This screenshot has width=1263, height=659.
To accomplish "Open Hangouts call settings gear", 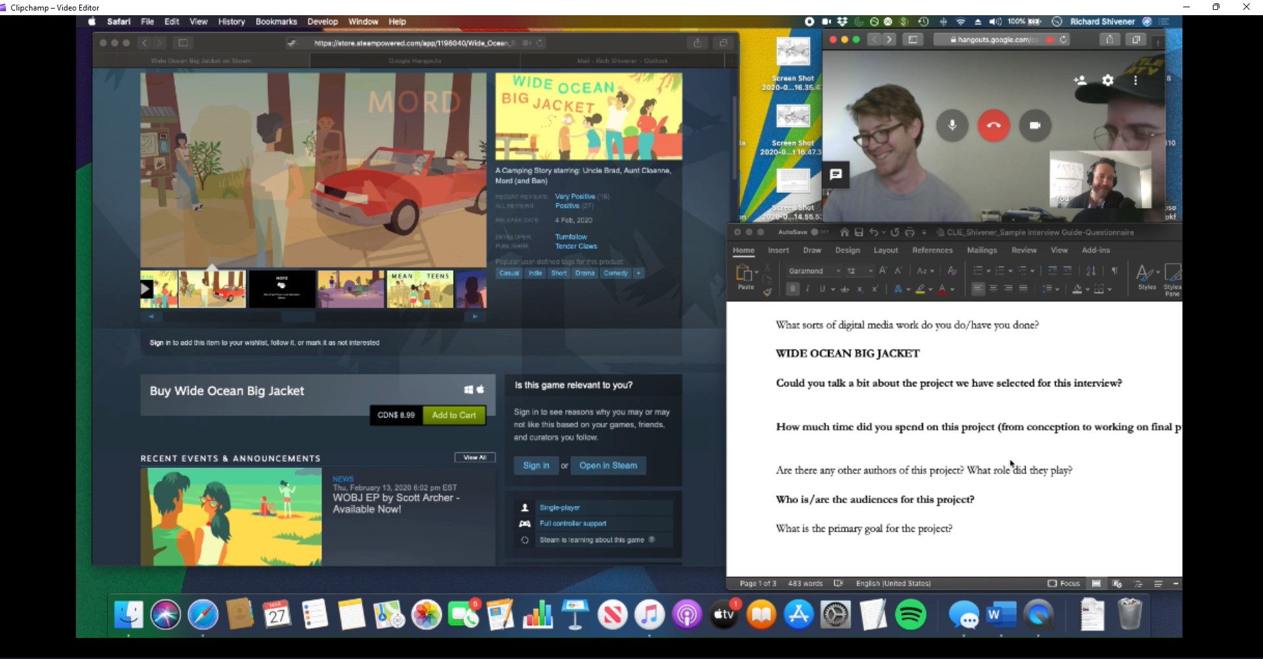I will tap(1108, 80).
